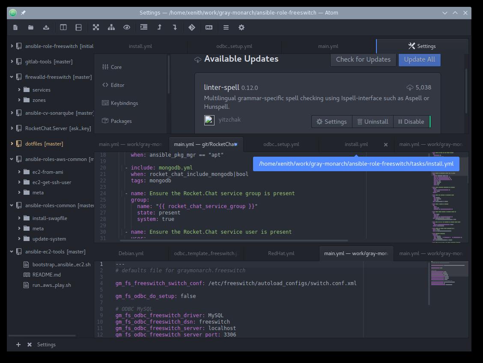483x363 pixels.
Task: Click the bent up-arrow toolbar icon
Action: (x=159, y=27)
